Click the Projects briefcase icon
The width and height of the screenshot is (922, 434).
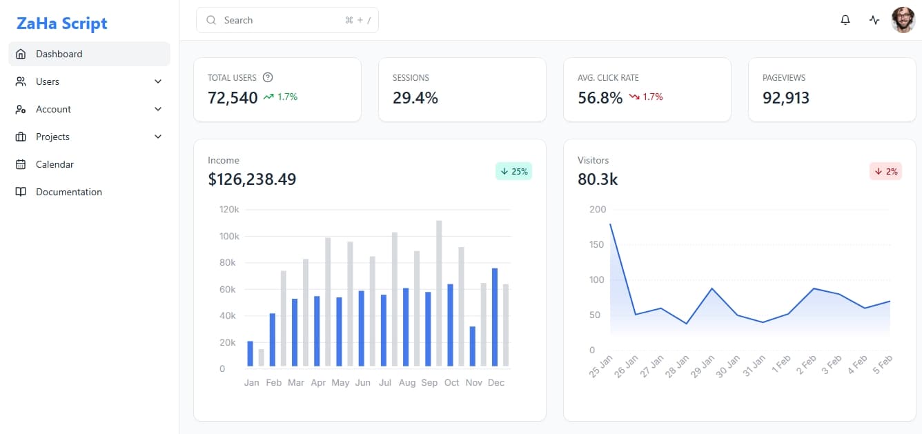21,137
